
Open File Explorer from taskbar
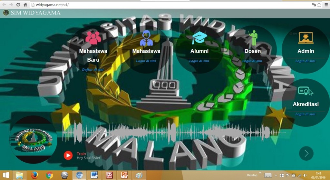(x=19, y=175)
